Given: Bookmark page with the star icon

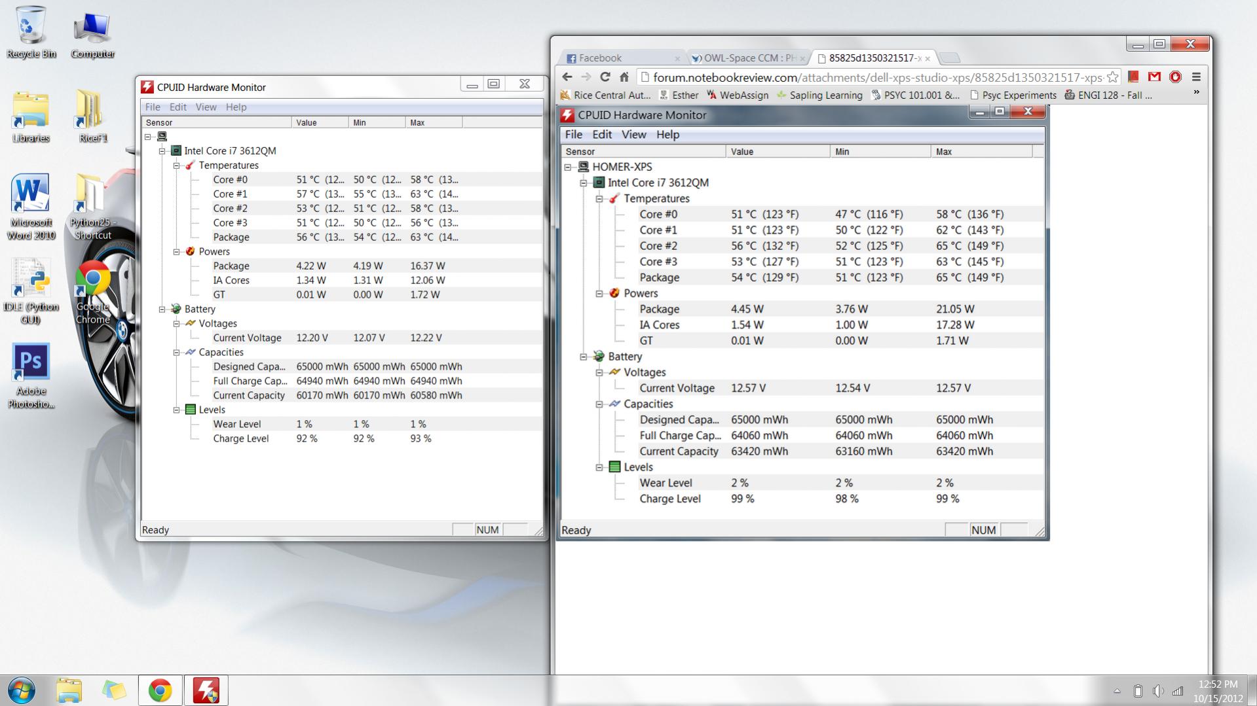Looking at the screenshot, I should (1112, 77).
